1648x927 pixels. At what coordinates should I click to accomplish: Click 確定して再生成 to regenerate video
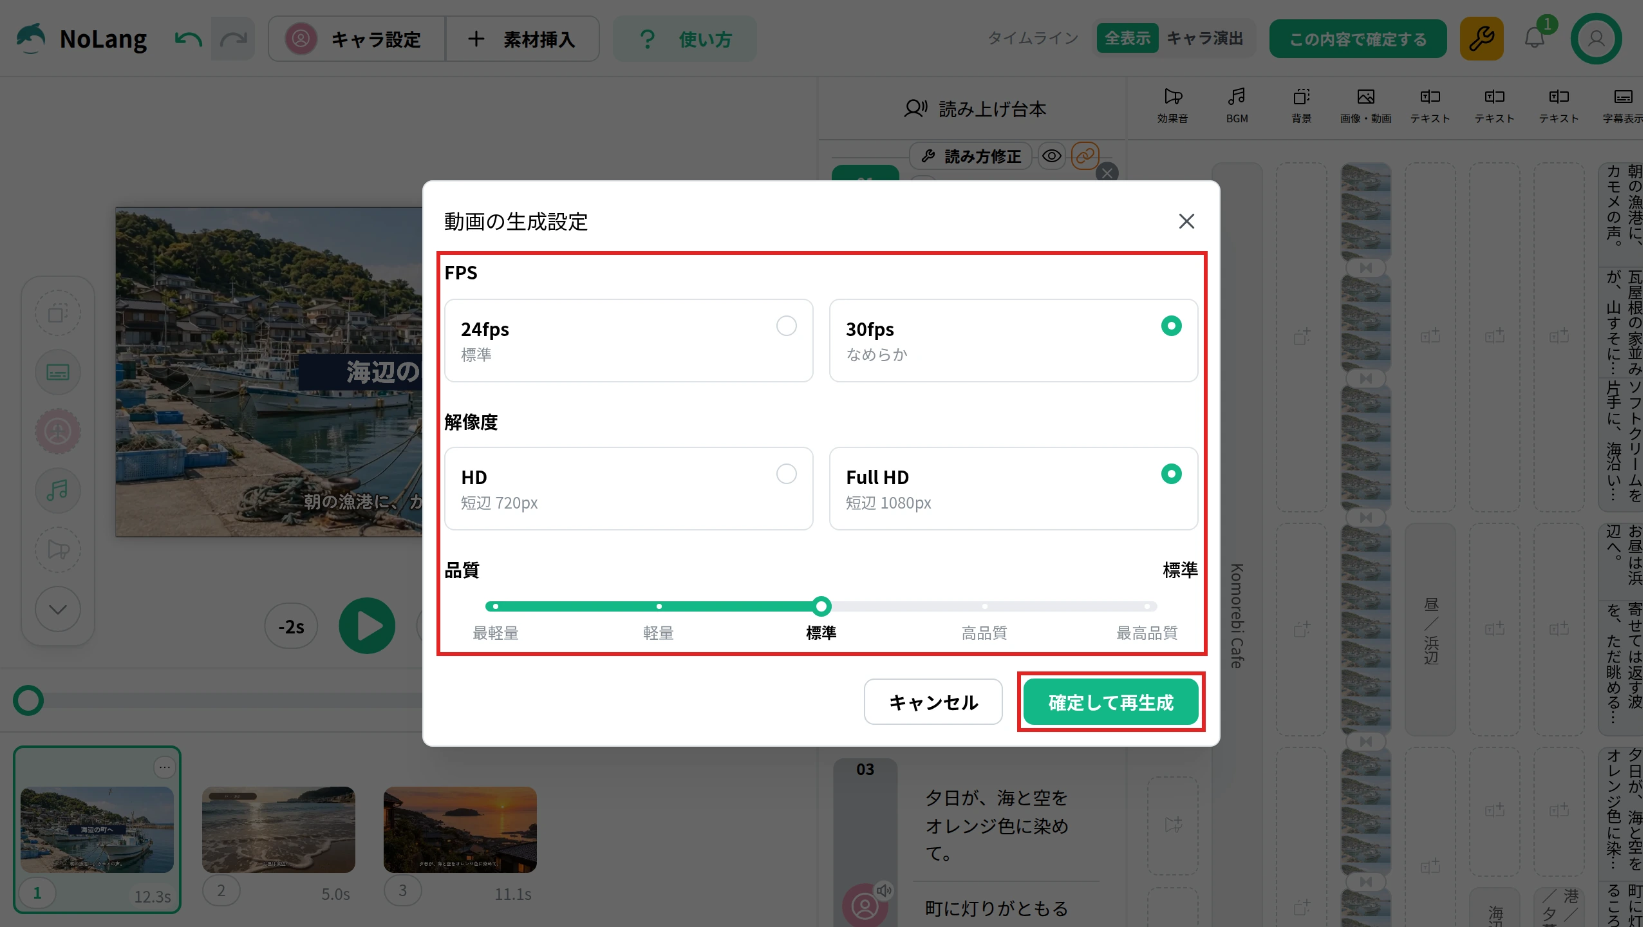pos(1110,702)
